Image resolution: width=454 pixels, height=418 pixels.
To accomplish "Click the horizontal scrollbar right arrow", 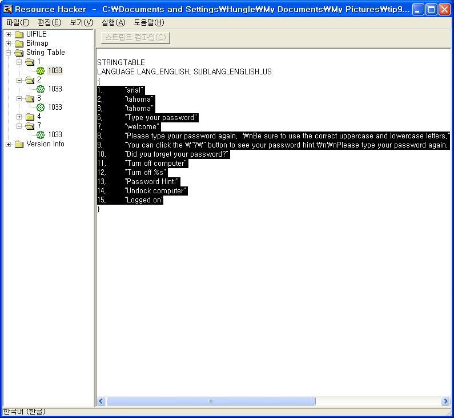I will (x=445, y=401).
